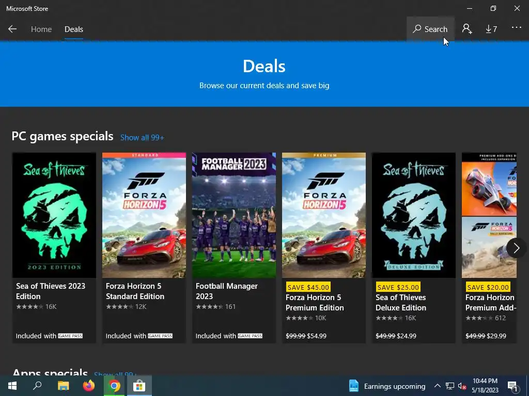Click the Sea of Thieves 2023 Edition title
Image resolution: width=529 pixels, height=396 pixels.
pyautogui.click(x=51, y=291)
